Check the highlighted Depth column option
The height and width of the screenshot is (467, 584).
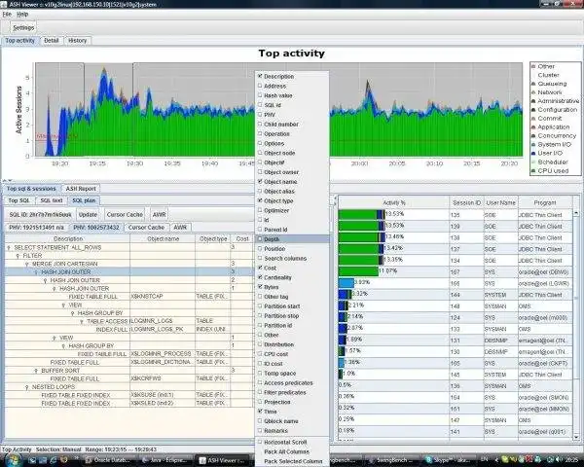coord(260,239)
